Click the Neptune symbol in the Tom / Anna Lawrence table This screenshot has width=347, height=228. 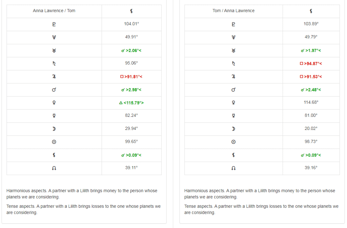(233, 37)
